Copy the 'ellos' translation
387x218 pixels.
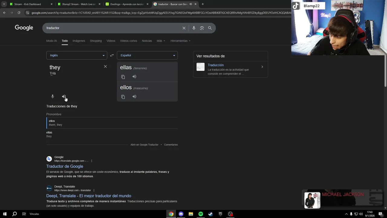123,97
